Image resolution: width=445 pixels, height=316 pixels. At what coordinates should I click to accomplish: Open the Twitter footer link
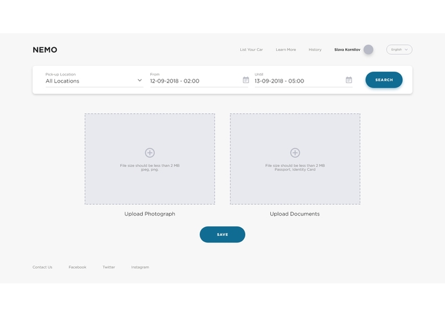109,267
